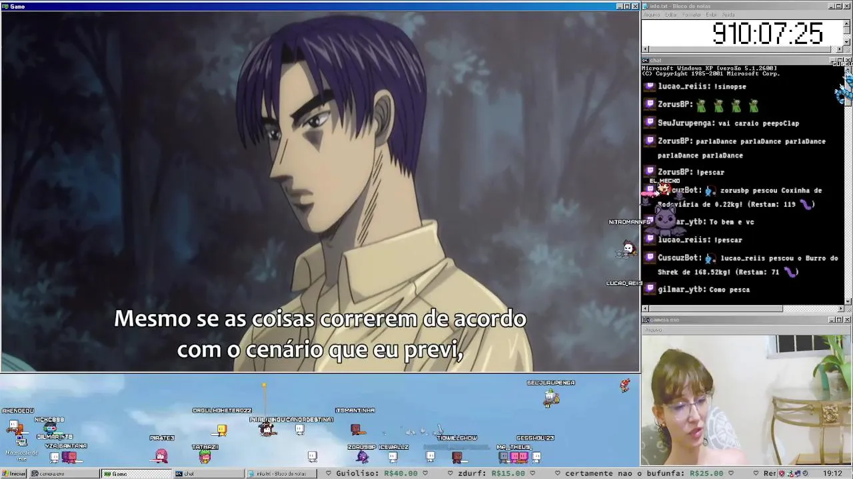Click the red parrot in the overlay corner
This screenshot has width=853, height=479.
tap(624, 385)
